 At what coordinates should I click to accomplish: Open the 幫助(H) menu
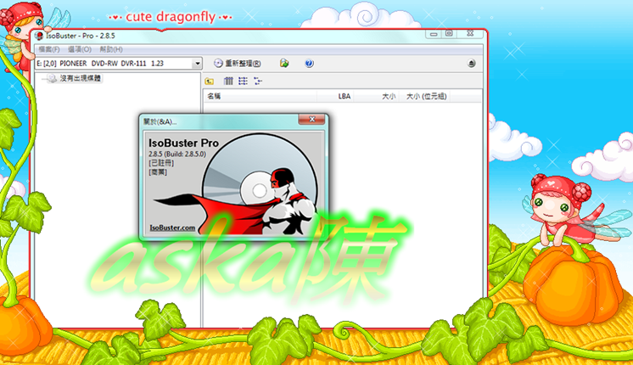point(111,49)
